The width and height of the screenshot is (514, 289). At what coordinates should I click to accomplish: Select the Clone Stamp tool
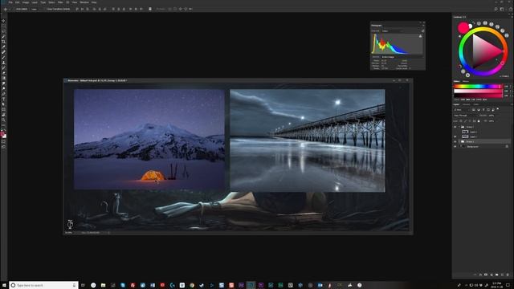coord(3,63)
